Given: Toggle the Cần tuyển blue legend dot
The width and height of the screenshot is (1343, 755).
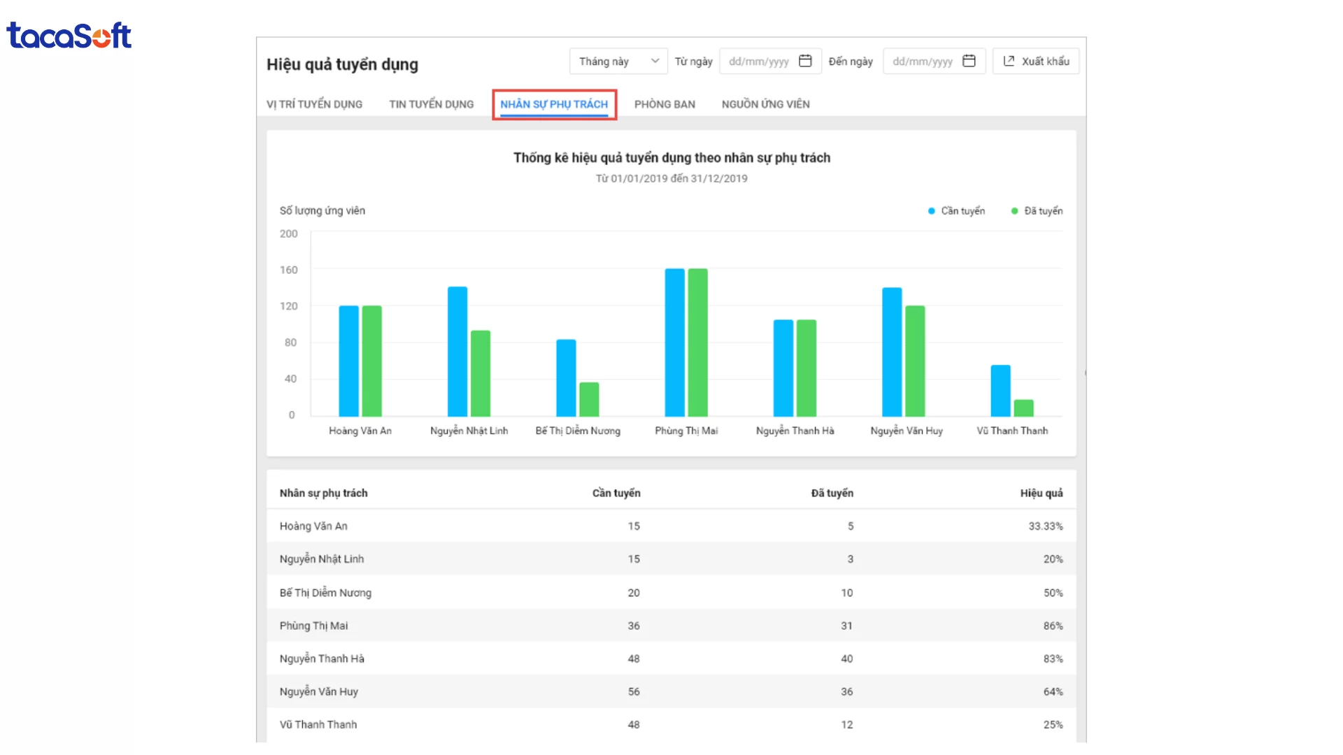Looking at the screenshot, I should 931,211.
